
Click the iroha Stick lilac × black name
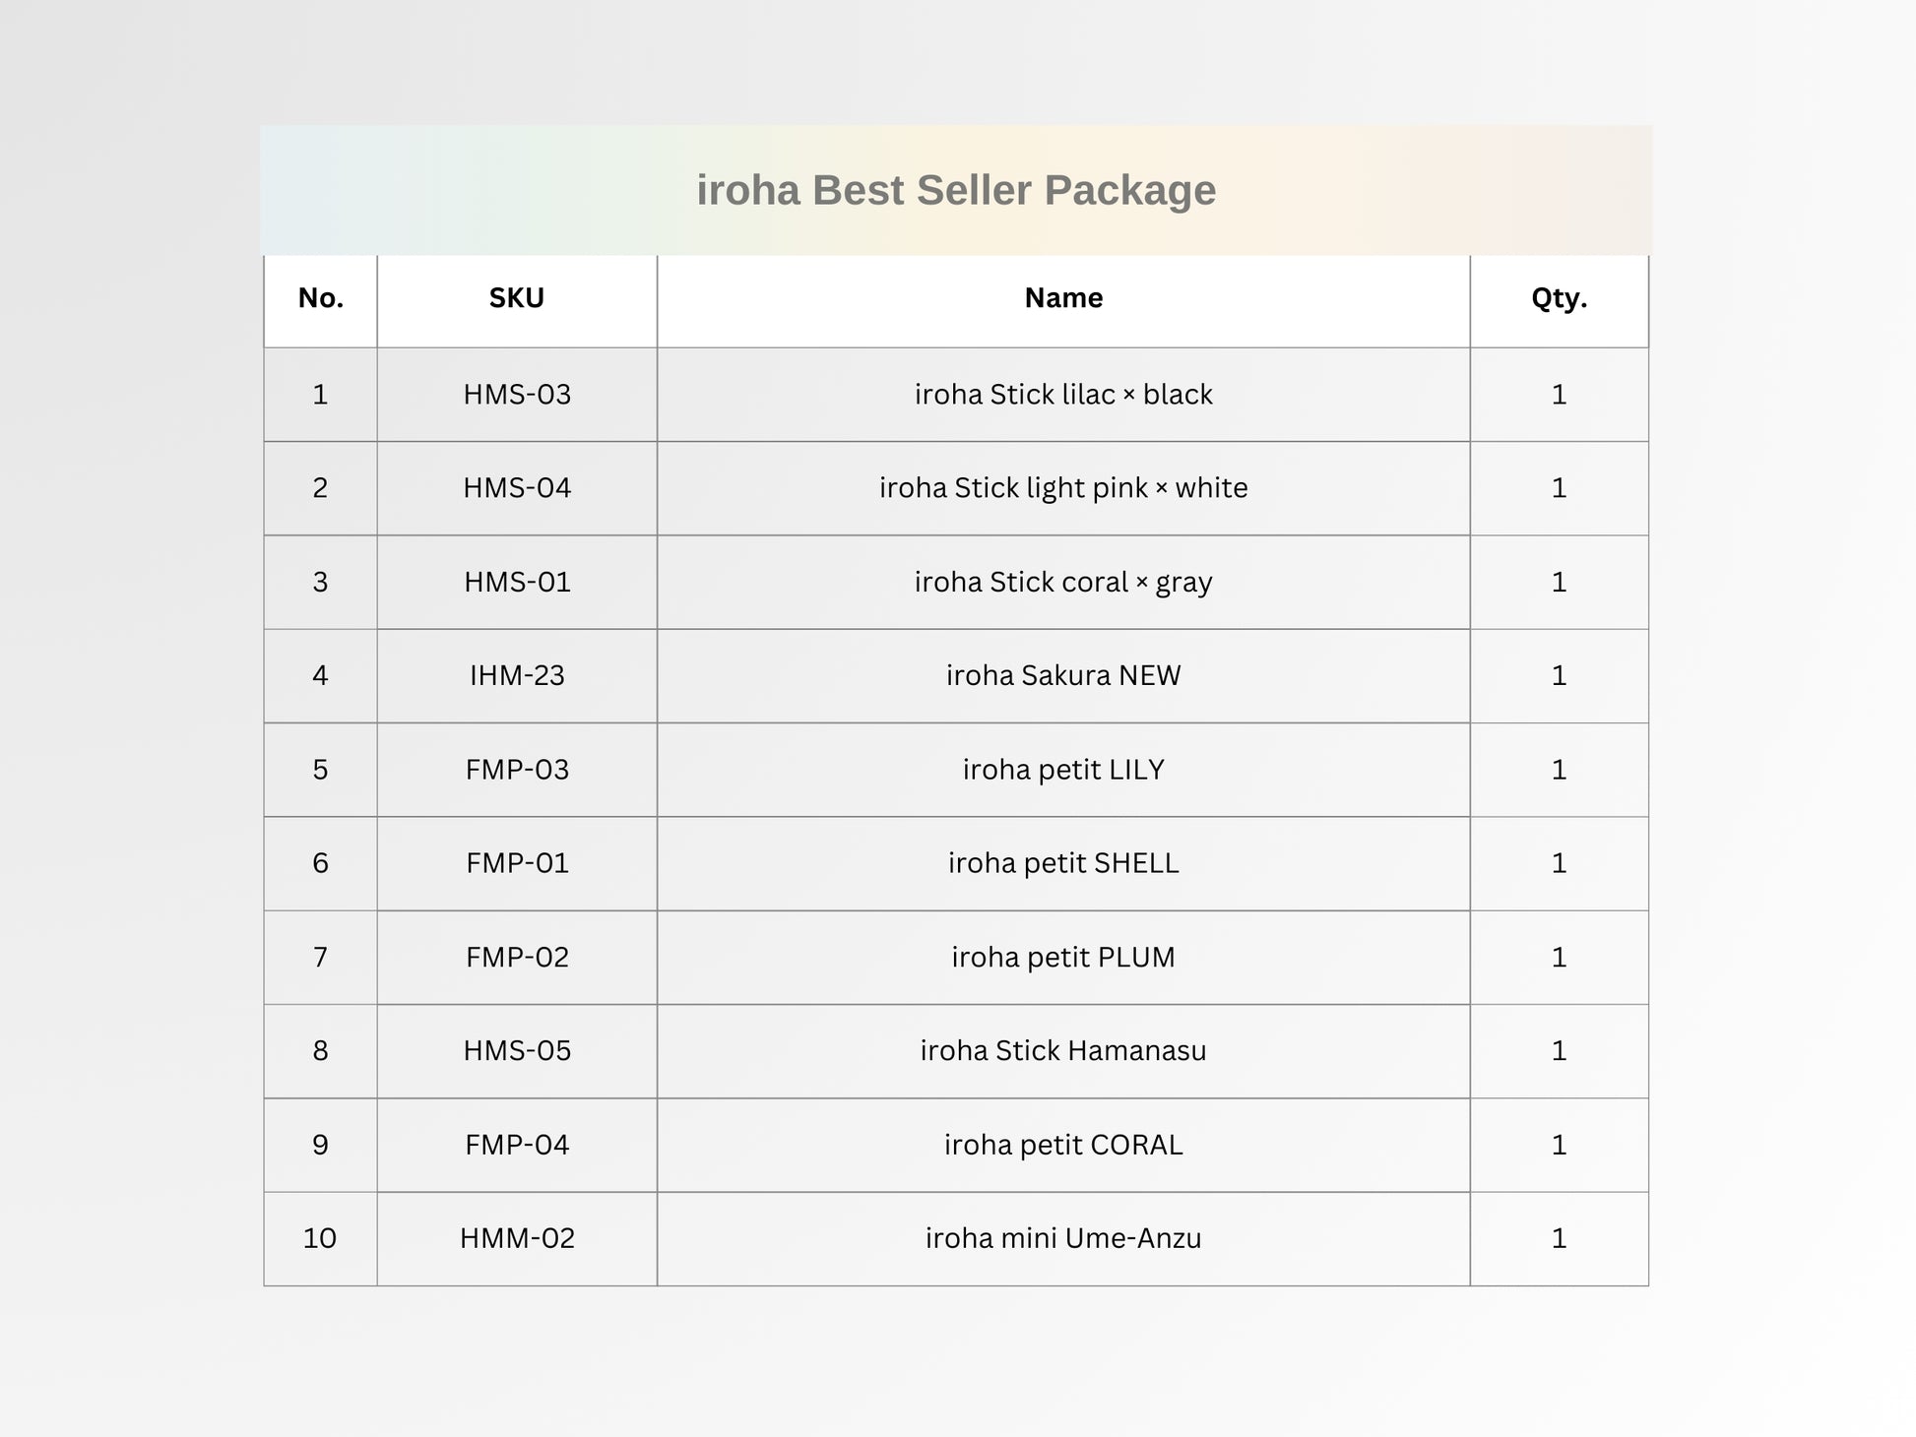(x=1063, y=395)
